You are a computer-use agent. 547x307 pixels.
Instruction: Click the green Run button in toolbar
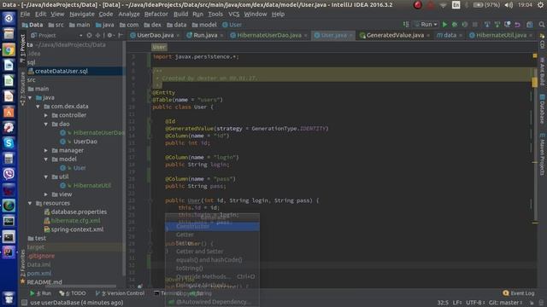(x=444, y=25)
